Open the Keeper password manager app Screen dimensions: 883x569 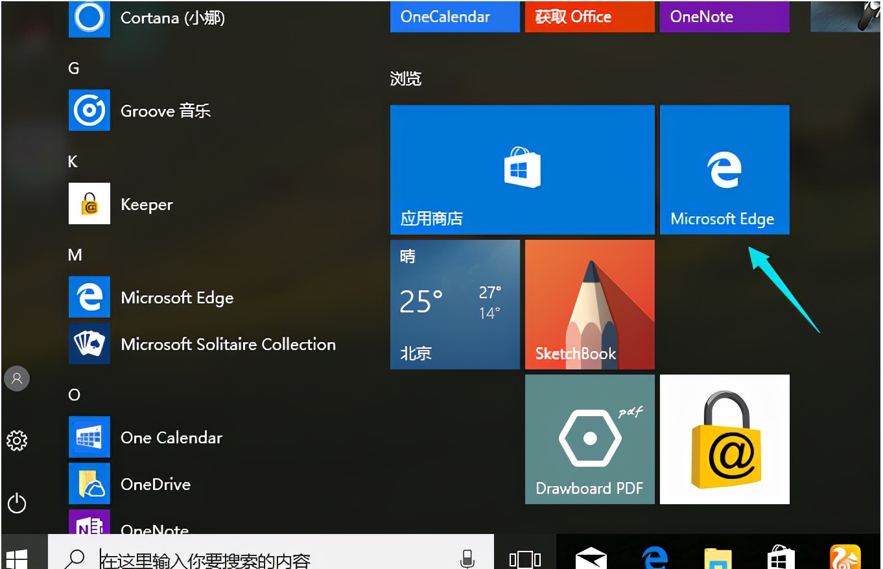[x=147, y=204]
